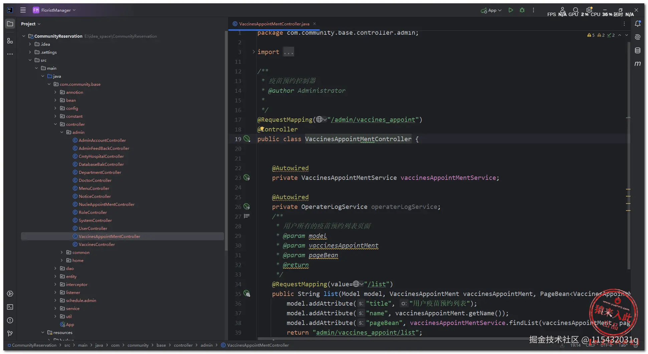
Task: Open the AI Assistant panel
Action: [638, 37]
